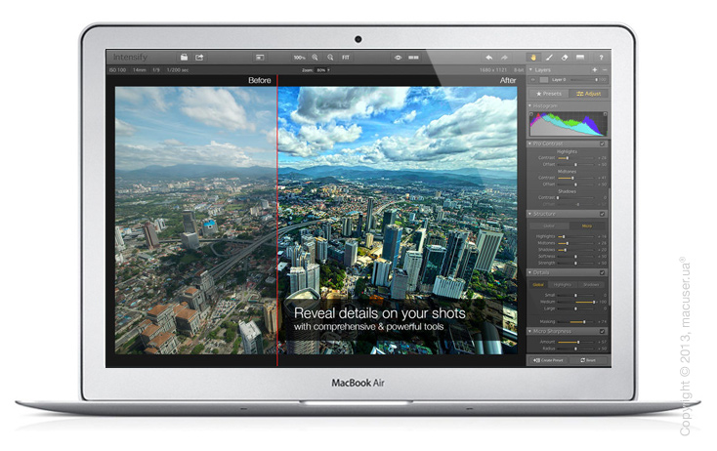Open Help with the question mark icon
The width and height of the screenshot is (717, 451).
602,58
